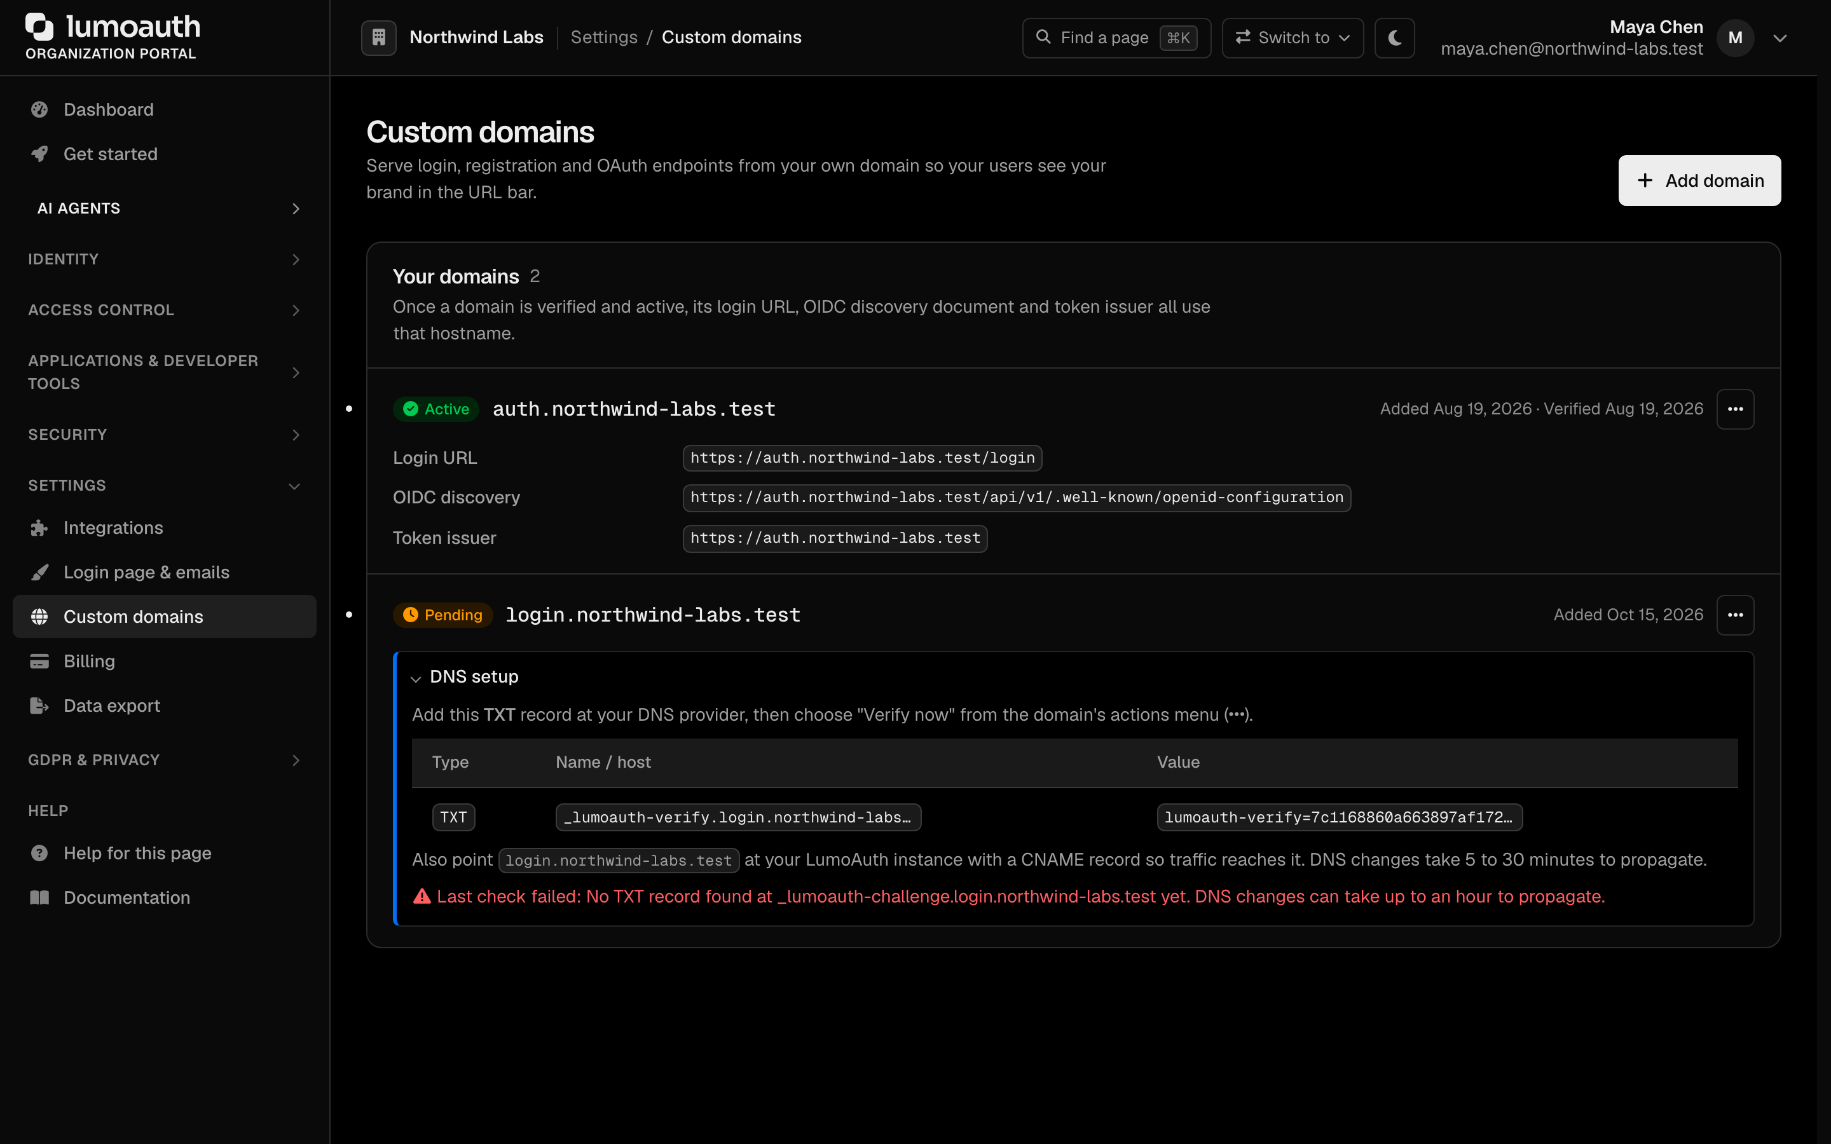Copy the Token issuer URL value
Viewport: 1831px width, 1144px height.
[x=835, y=538]
